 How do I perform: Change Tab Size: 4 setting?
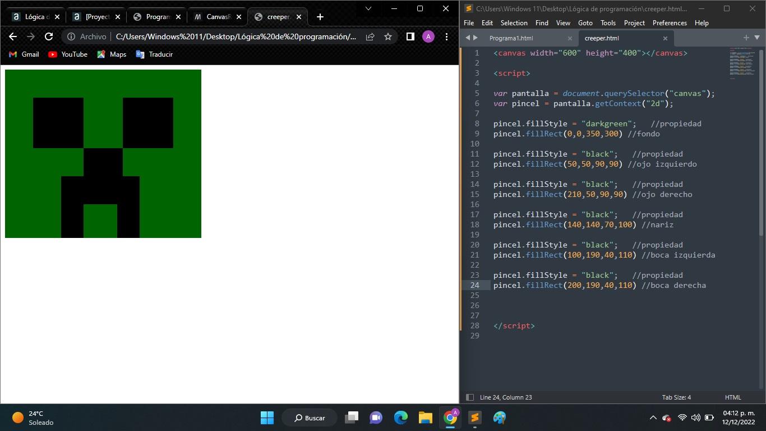[x=676, y=397]
